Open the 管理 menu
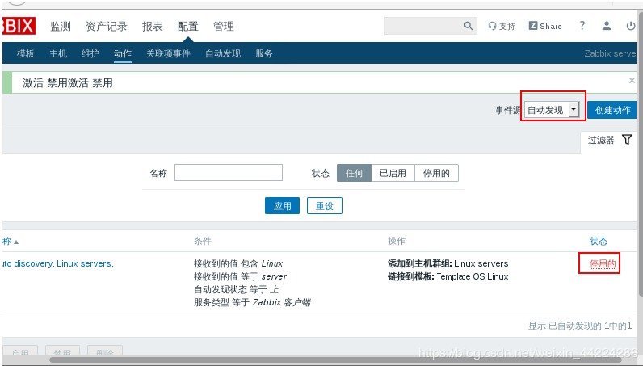This screenshot has height=366, width=643. coord(224,27)
